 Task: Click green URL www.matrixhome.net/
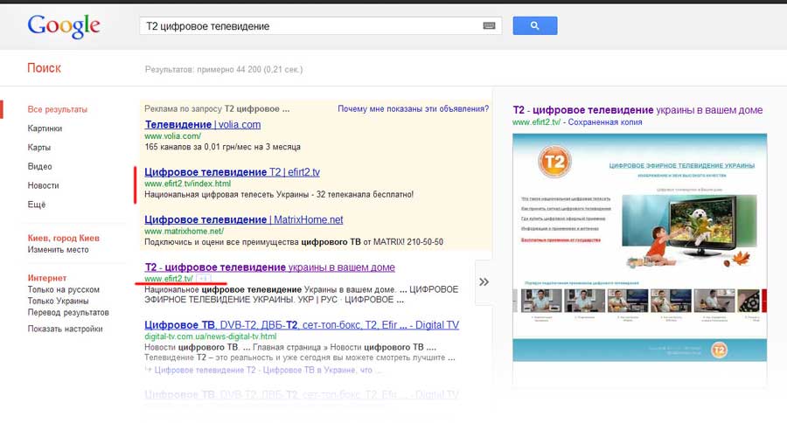coord(185,232)
